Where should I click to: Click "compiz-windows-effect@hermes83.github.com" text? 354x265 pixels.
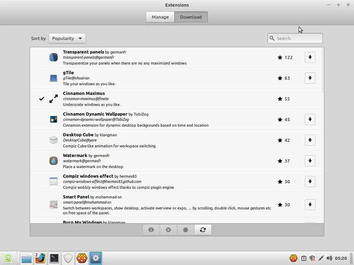pyautogui.click(x=102, y=181)
